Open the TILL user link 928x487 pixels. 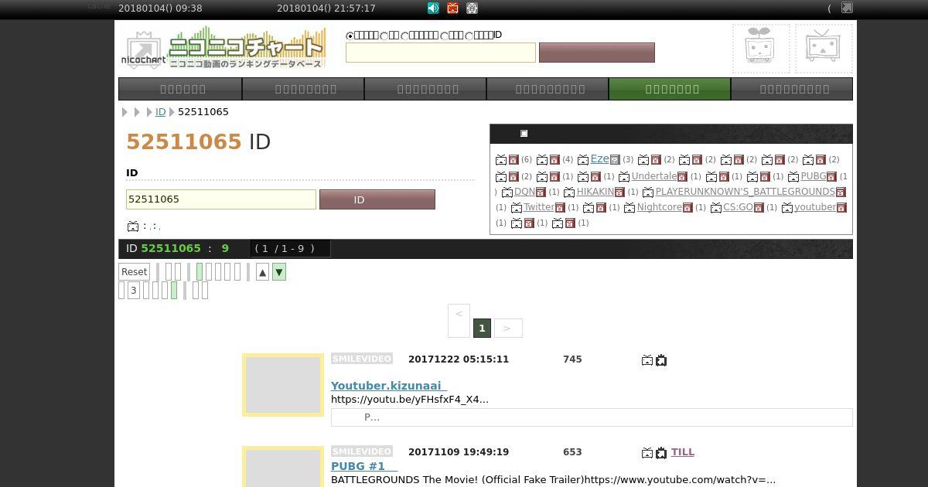(682, 452)
